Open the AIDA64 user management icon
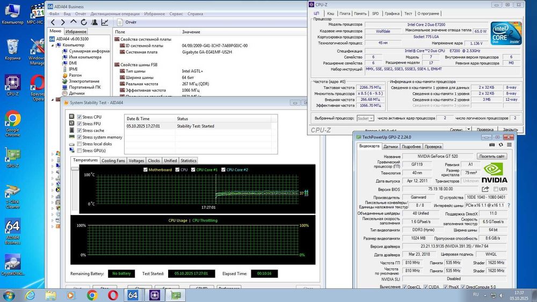This screenshot has width=537, height=302. coord(95,22)
